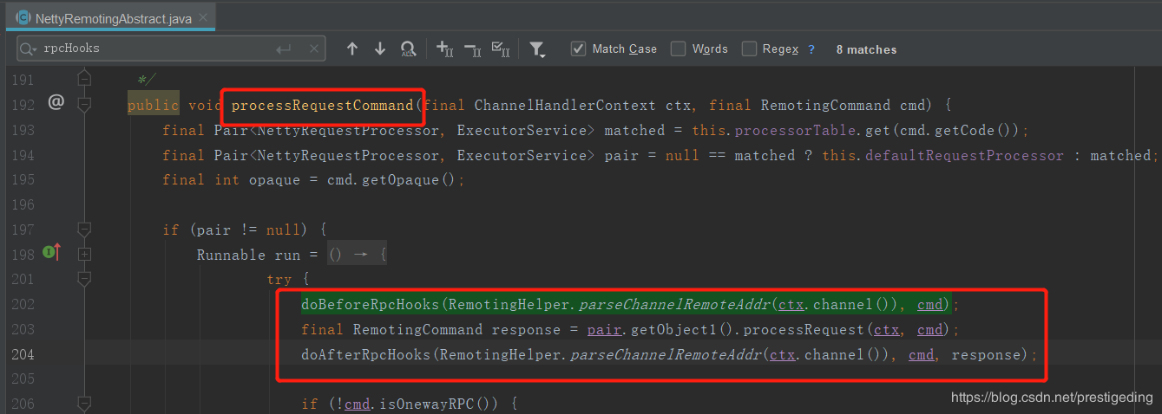Image resolution: width=1162 pixels, height=414 pixels.
Task: Open the Regex help question mark
Action: pyautogui.click(x=811, y=49)
